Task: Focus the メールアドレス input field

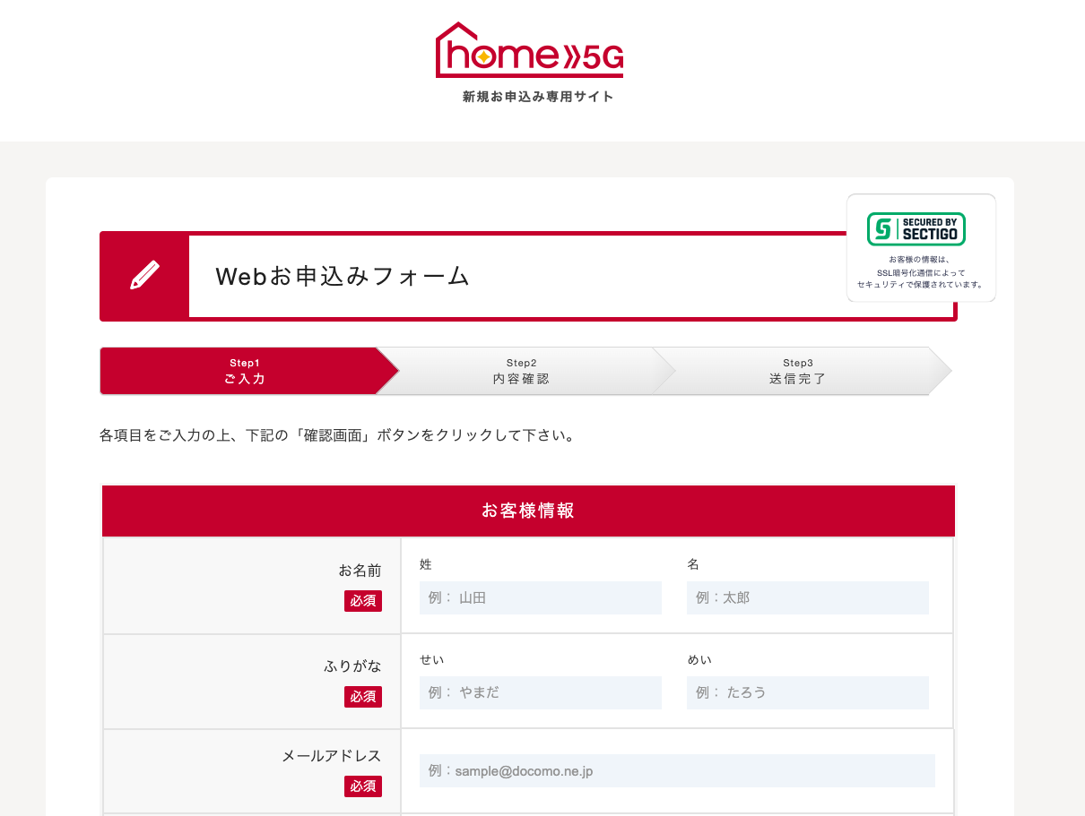Action: pos(677,770)
